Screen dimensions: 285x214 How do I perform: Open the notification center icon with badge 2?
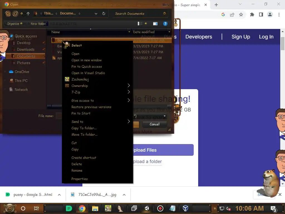click(274, 209)
